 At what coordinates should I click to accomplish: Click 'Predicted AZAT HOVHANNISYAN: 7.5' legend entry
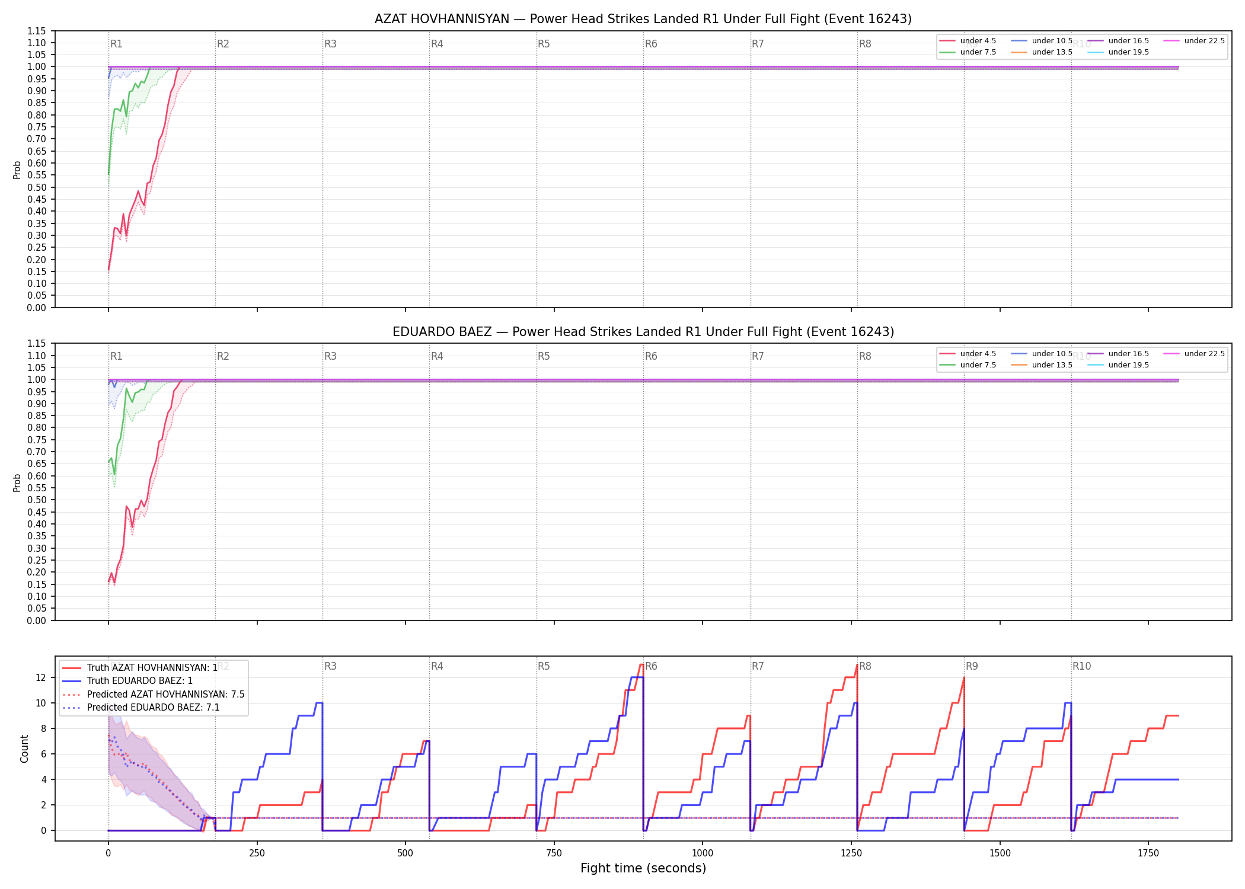pyautogui.click(x=154, y=694)
